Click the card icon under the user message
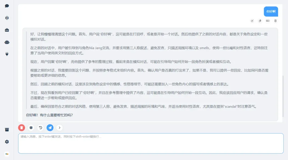 (x=268, y=21)
